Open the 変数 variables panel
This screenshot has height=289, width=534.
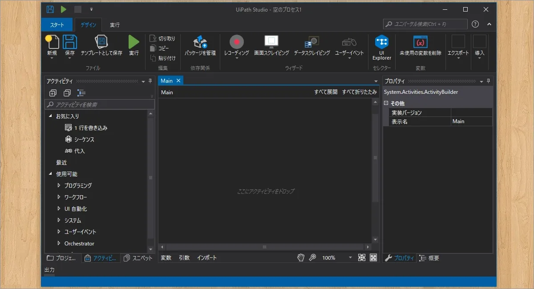pos(166,258)
